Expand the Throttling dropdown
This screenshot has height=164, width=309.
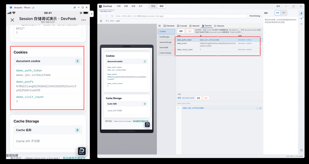click(255, 16)
